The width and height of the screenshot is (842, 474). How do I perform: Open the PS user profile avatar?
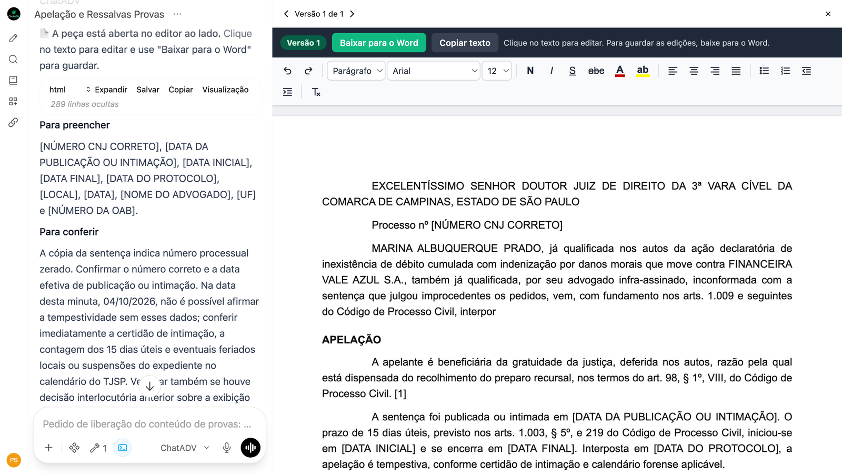(14, 460)
